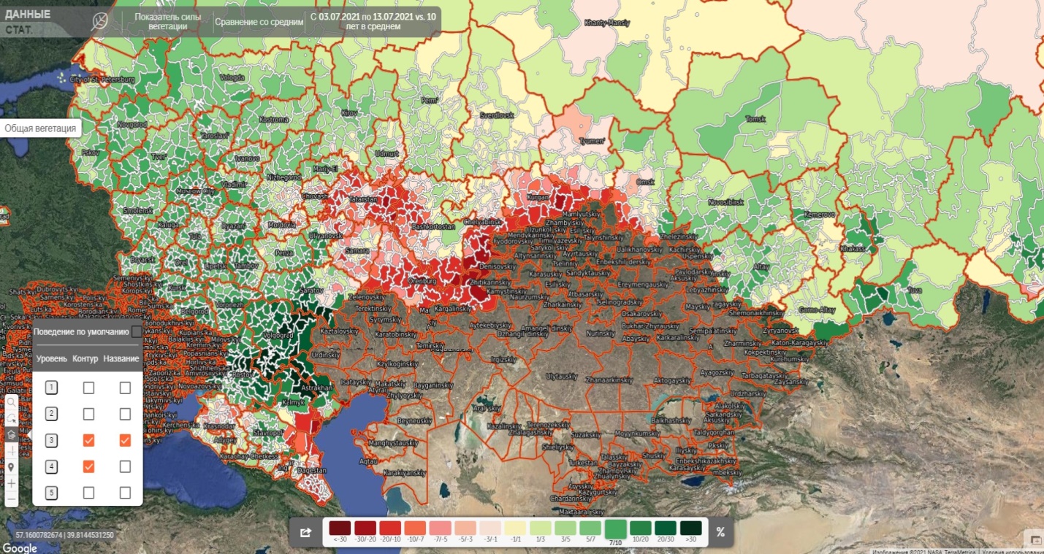Switch to the 'СТАТ.' tab
1044x554 pixels.
[19, 30]
